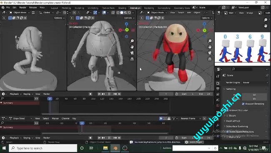Screen dimensions: 271x153
Task: Expand the Depth of Field panel
Action: [233, 121]
